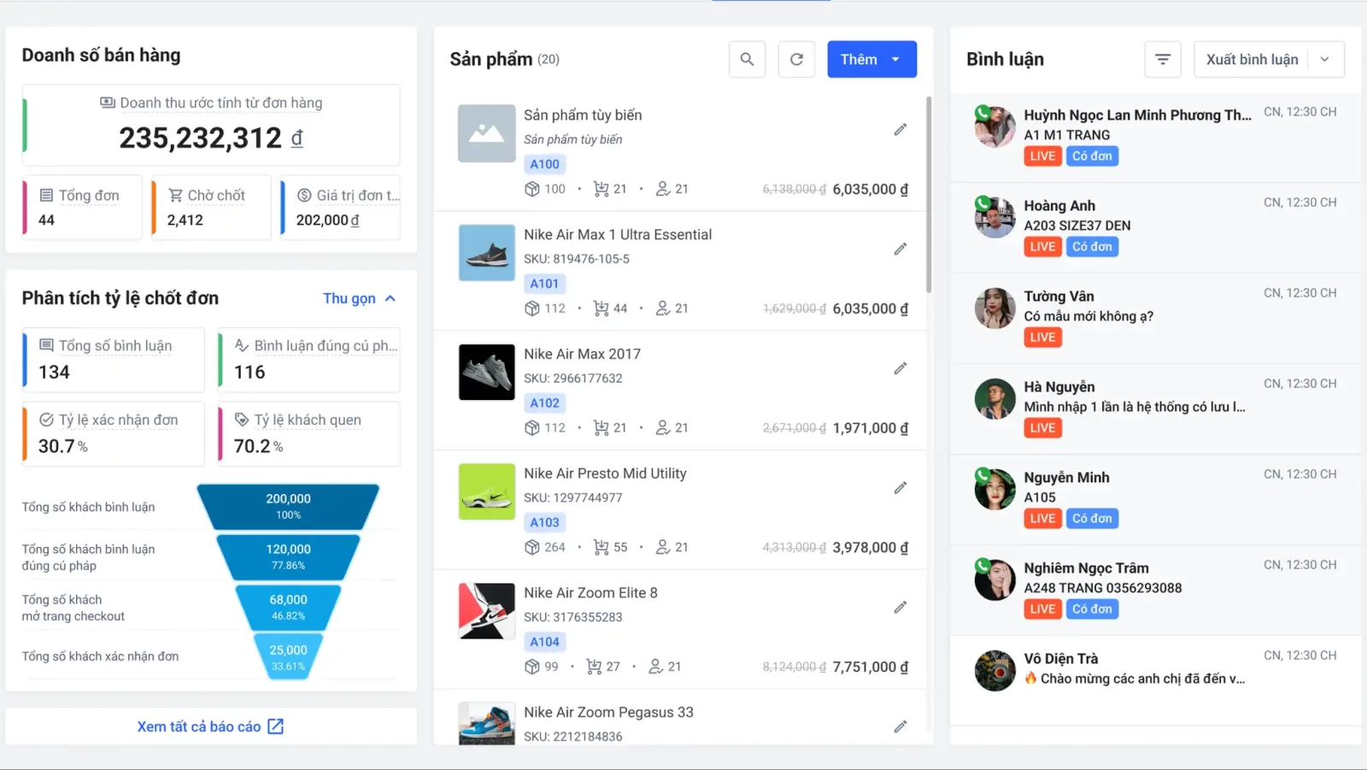Click the A100 product code tag

click(544, 164)
